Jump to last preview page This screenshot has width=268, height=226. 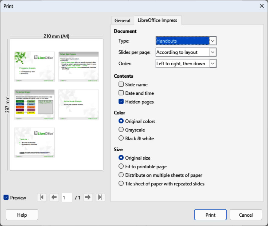coord(100,198)
